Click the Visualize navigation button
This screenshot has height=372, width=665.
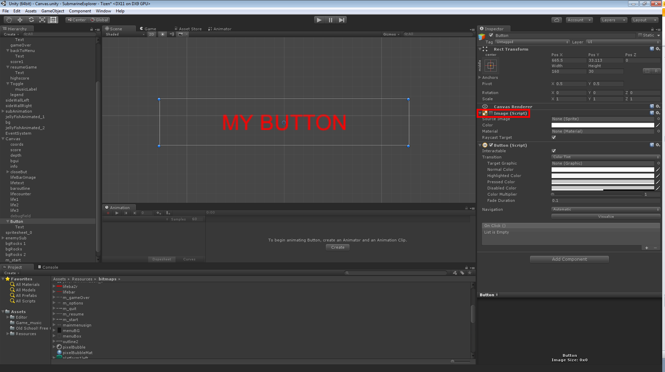pos(605,217)
